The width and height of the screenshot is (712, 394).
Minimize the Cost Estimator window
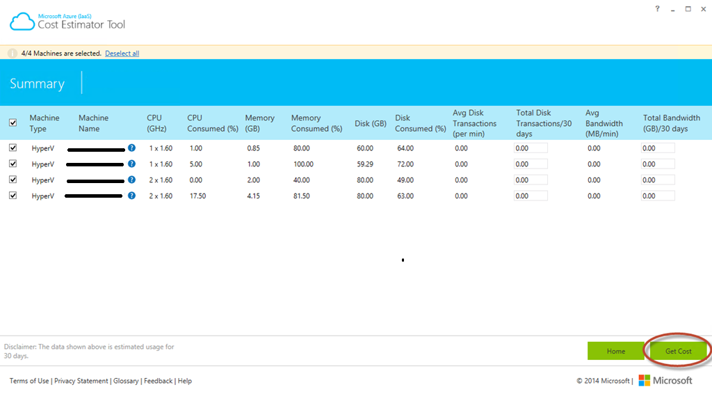[672, 10]
